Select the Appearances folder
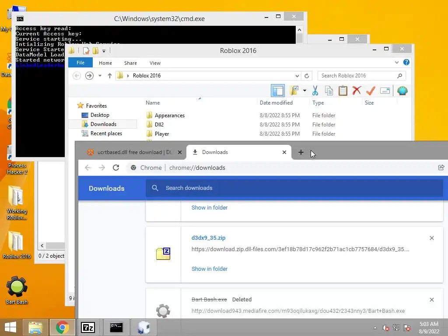 (169, 115)
